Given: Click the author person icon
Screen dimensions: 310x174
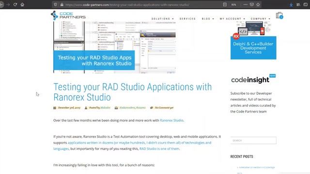Looking at the screenshot, I should 86,108.
